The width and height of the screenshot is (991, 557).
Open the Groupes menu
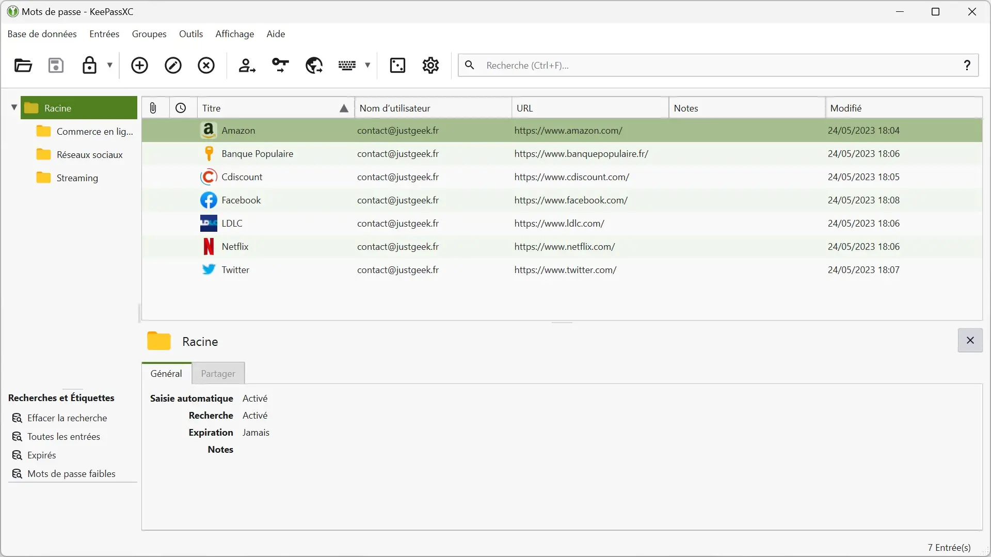[149, 34]
